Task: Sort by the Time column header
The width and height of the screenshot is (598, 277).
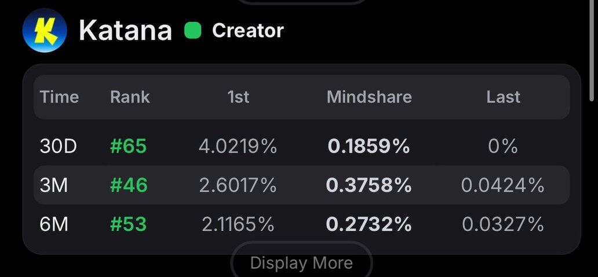Action: pyautogui.click(x=59, y=97)
